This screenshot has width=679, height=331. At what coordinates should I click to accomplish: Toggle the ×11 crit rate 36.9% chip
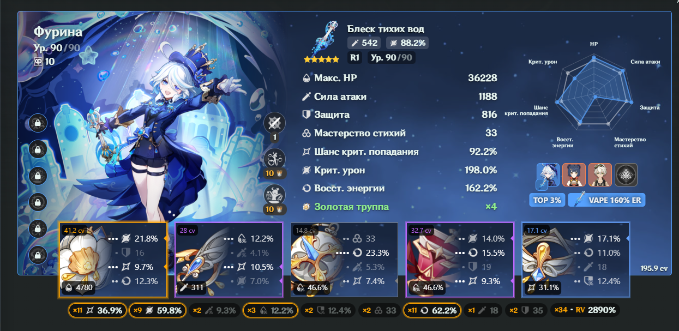pos(97,310)
